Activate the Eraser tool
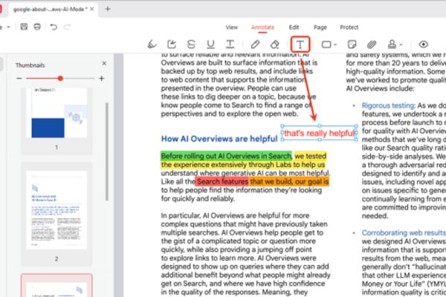The width and height of the screenshot is (446, 297). pos(274,45)
